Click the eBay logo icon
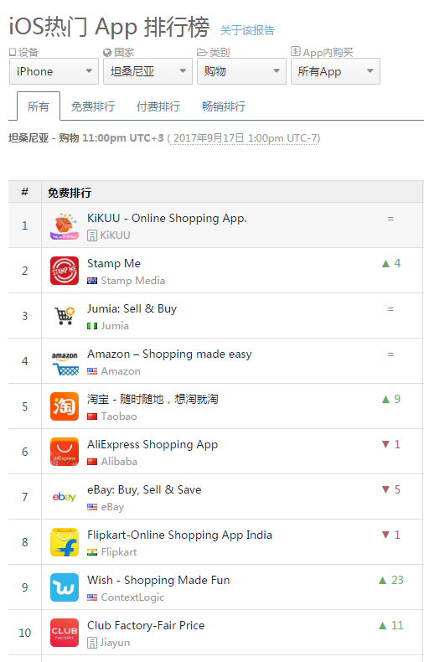The height and width of the screenshot is (662, 424). click(x=65, y=496)
